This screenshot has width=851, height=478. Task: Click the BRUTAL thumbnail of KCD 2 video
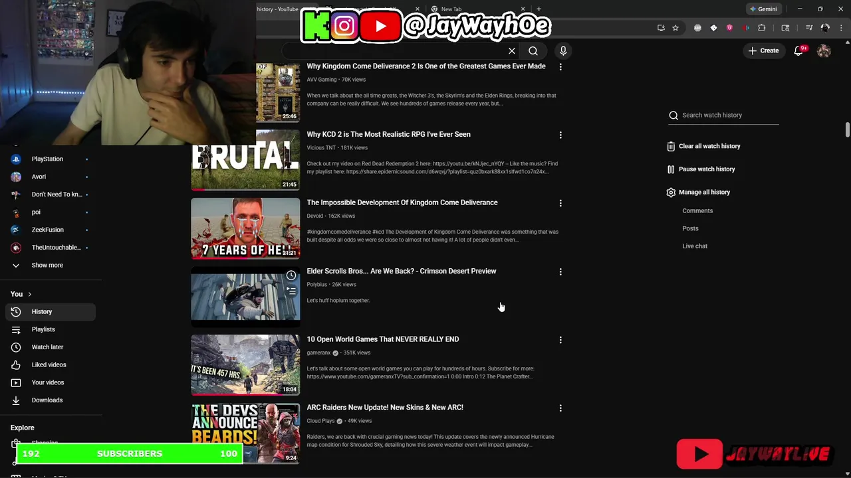click(245, 159)
